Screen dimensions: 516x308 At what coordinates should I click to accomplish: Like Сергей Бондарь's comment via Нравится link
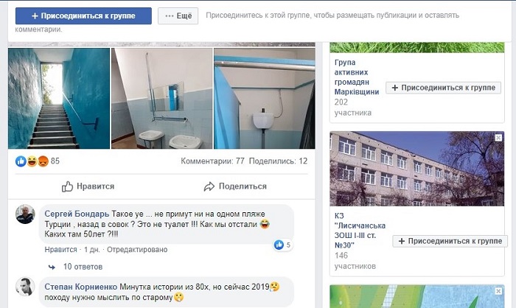click(x=60, y=250)
